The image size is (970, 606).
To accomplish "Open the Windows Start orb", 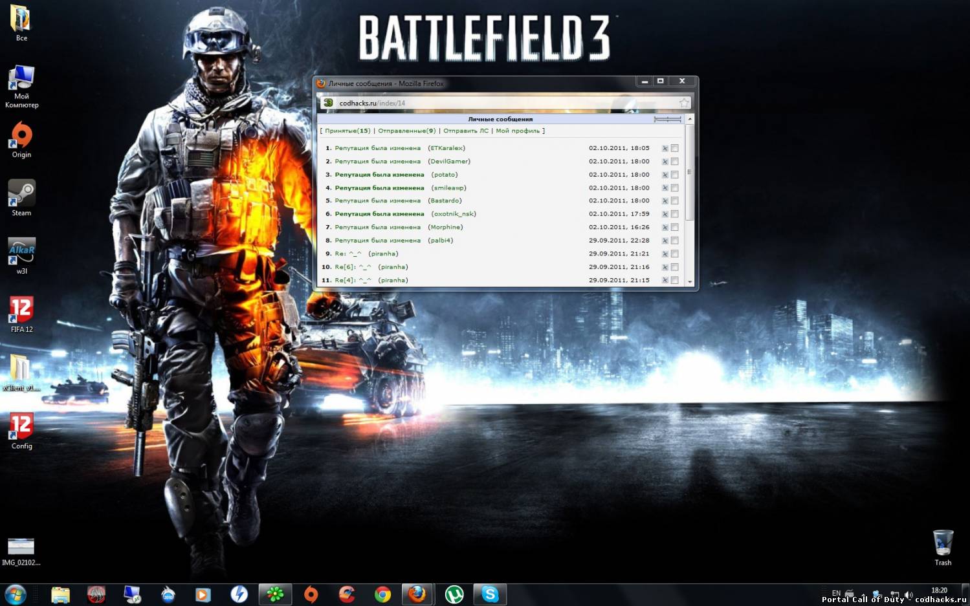I will click(16, 594).
